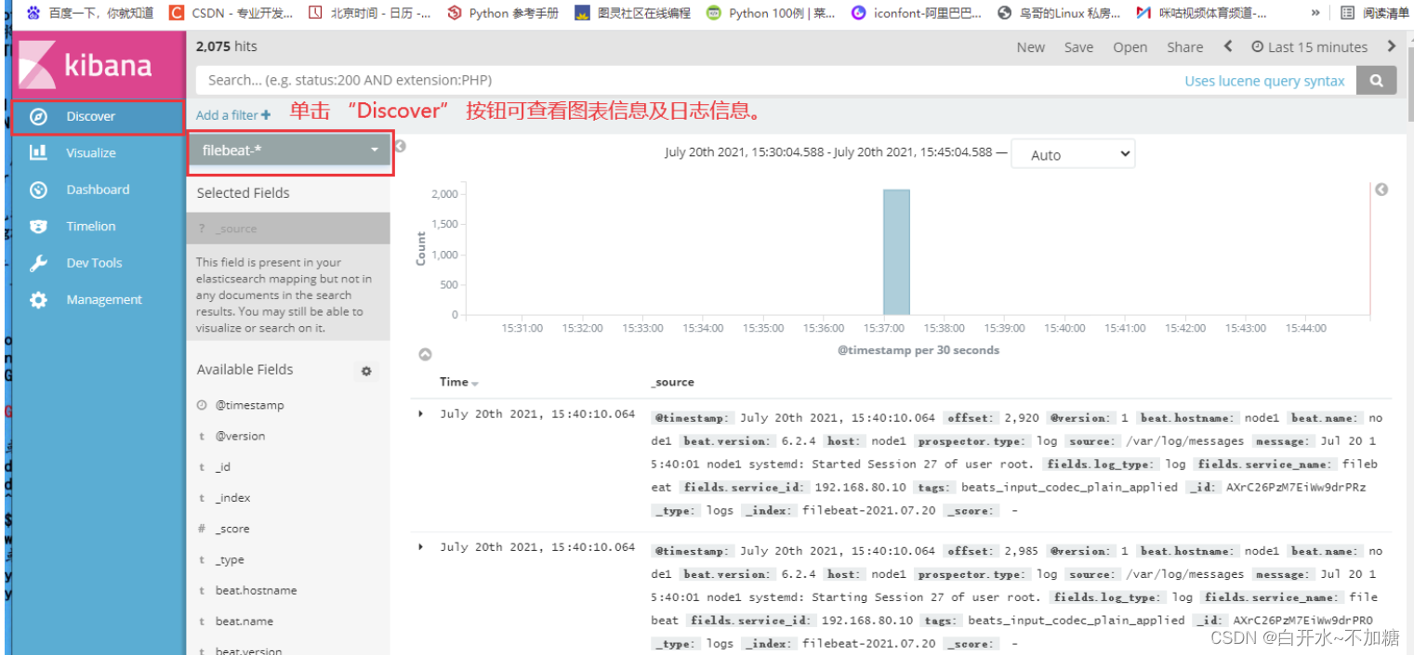
Task: Open the CSDN bookmark
Action: pyautogui.click(x=231, y=13)
